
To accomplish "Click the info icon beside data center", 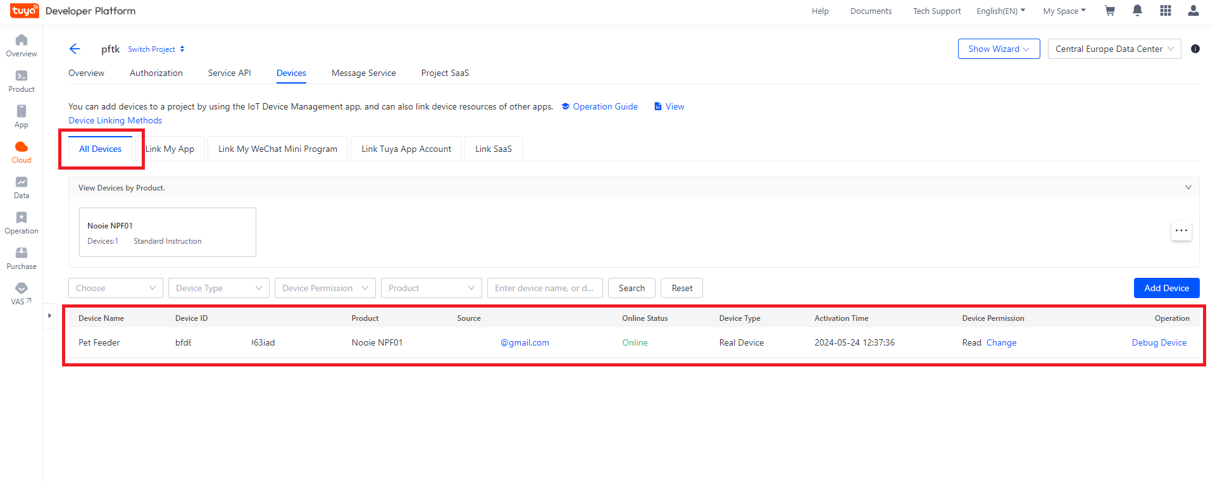I will 1195,49.
